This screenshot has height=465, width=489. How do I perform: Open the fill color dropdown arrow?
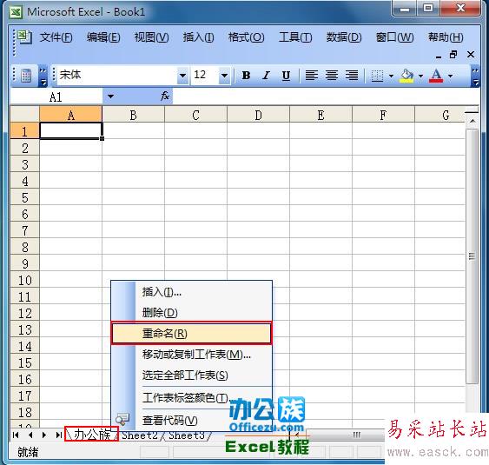point(420,76)
